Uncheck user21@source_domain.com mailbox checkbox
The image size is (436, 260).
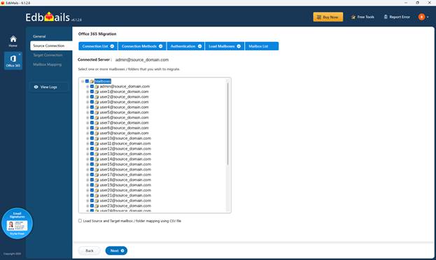coord(92,195)
